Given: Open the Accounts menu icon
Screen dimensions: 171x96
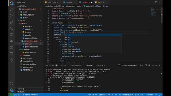Looking at the screenshot, I should coord(11,84).
